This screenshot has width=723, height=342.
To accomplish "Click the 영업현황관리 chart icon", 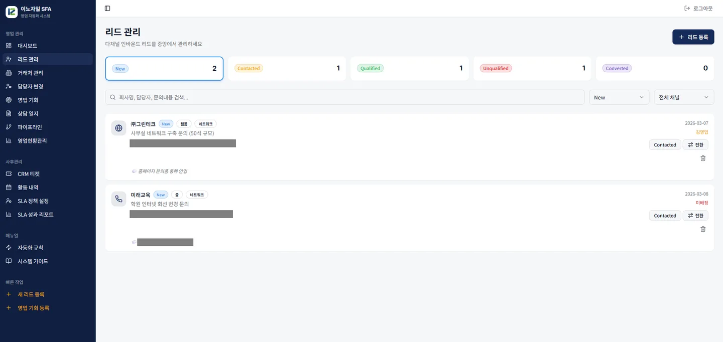I will pos(9,140).
